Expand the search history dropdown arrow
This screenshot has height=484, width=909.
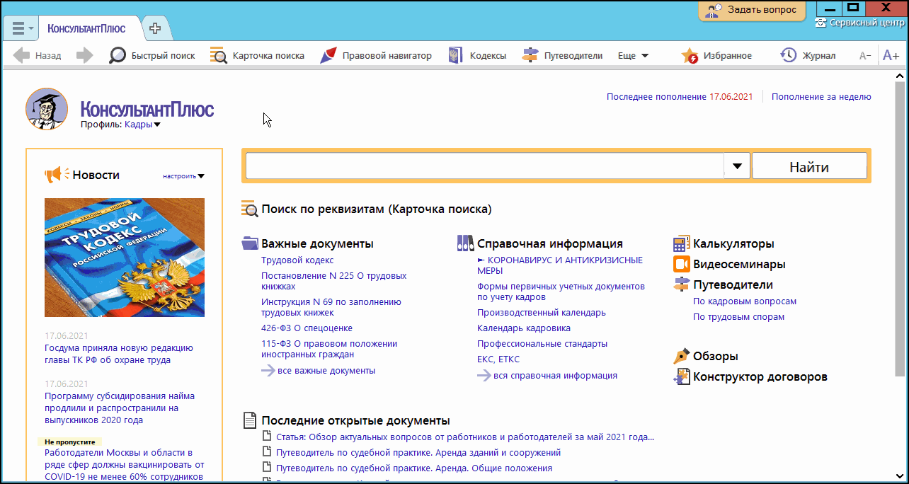(x=737, y=167)
